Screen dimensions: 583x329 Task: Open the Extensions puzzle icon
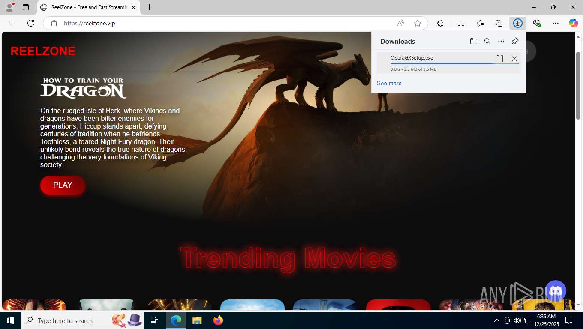(x=440, y=23)
